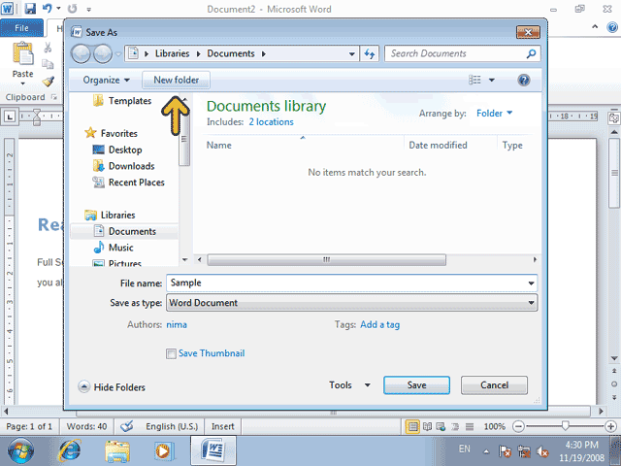Image resolution: width=621 pixels, height=466 pixels.
Task: Select the Format Painter brush icon
Action: pos(48,82)
